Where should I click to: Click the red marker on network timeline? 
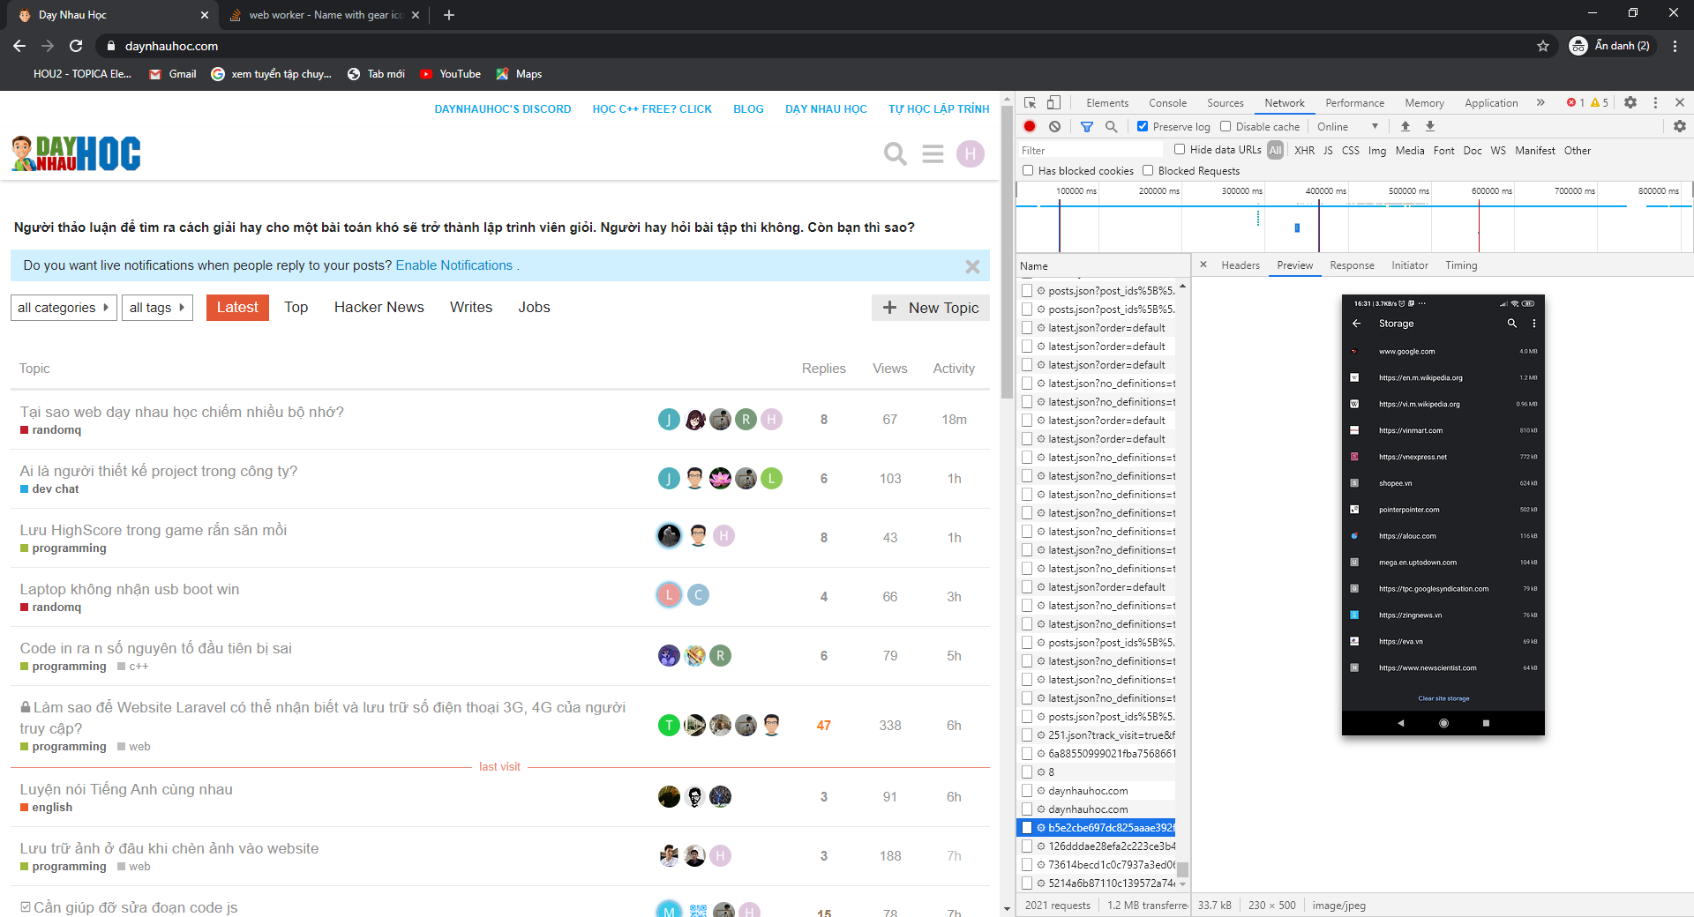pyautogui.click(x=1479, y=227)
